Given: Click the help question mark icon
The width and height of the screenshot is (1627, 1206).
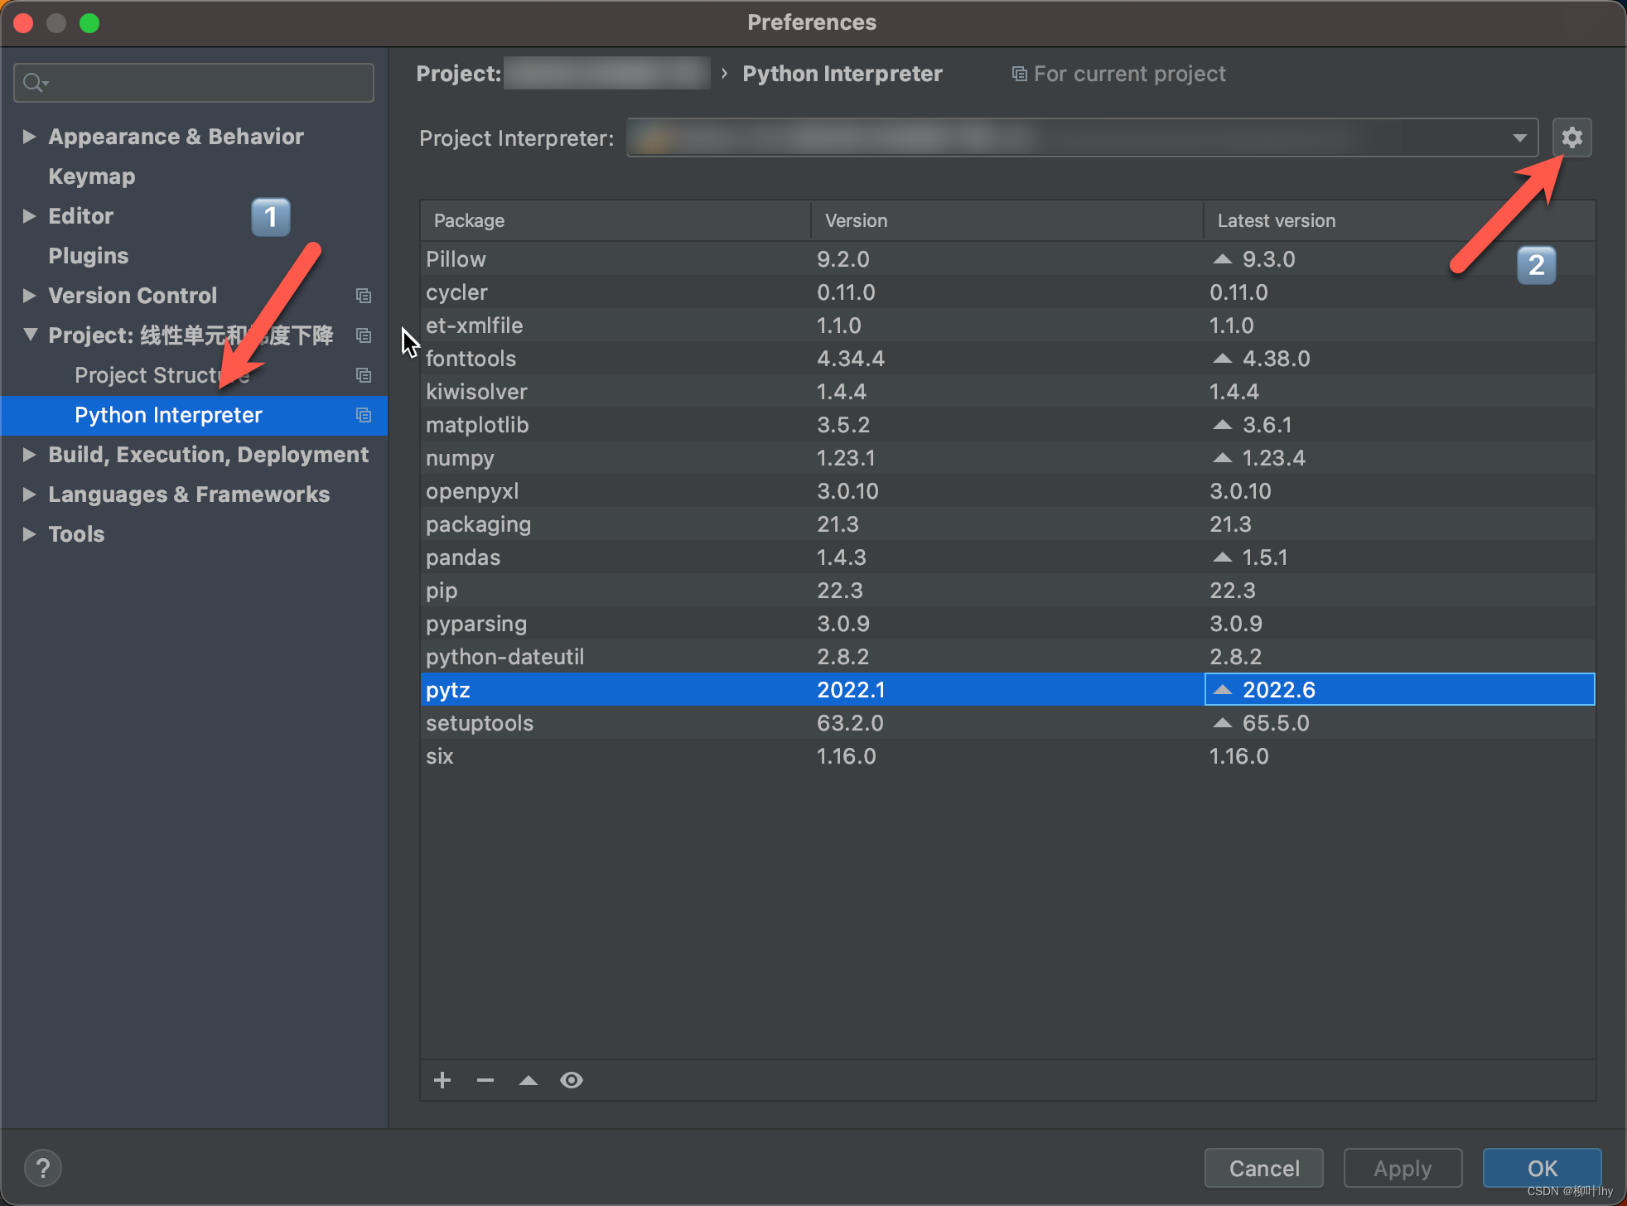Looking at the screenshot, I should point(43,1168).
